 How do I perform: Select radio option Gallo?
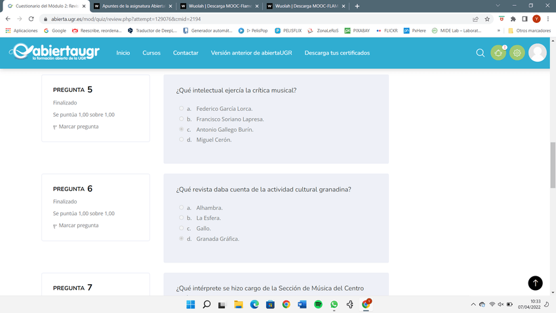[x=181, y=228]
